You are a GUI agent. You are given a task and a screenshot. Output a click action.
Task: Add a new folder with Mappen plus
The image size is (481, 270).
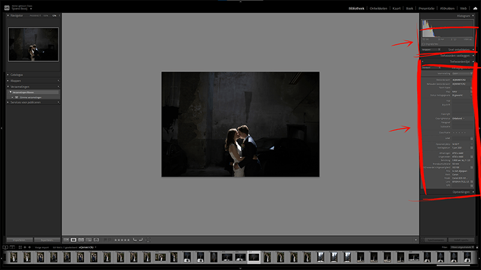[58, 81]
